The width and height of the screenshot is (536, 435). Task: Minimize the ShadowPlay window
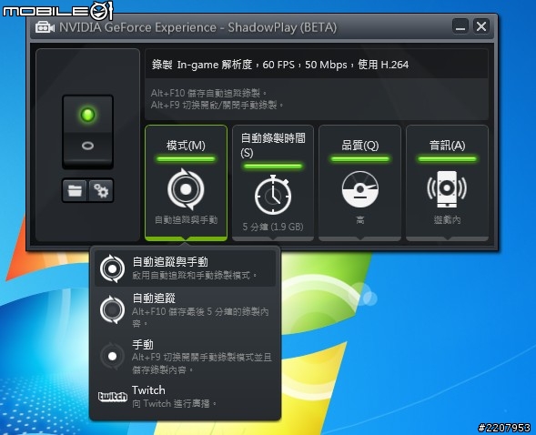pos(460,26)
